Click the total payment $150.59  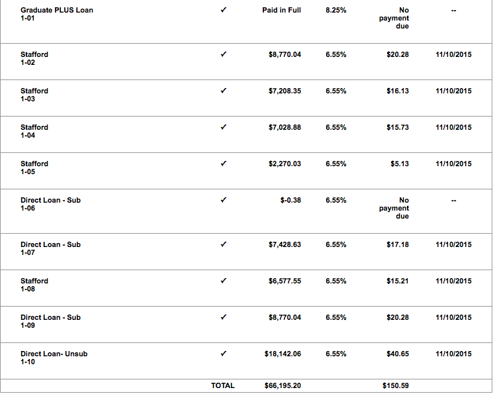click(396, 385)
